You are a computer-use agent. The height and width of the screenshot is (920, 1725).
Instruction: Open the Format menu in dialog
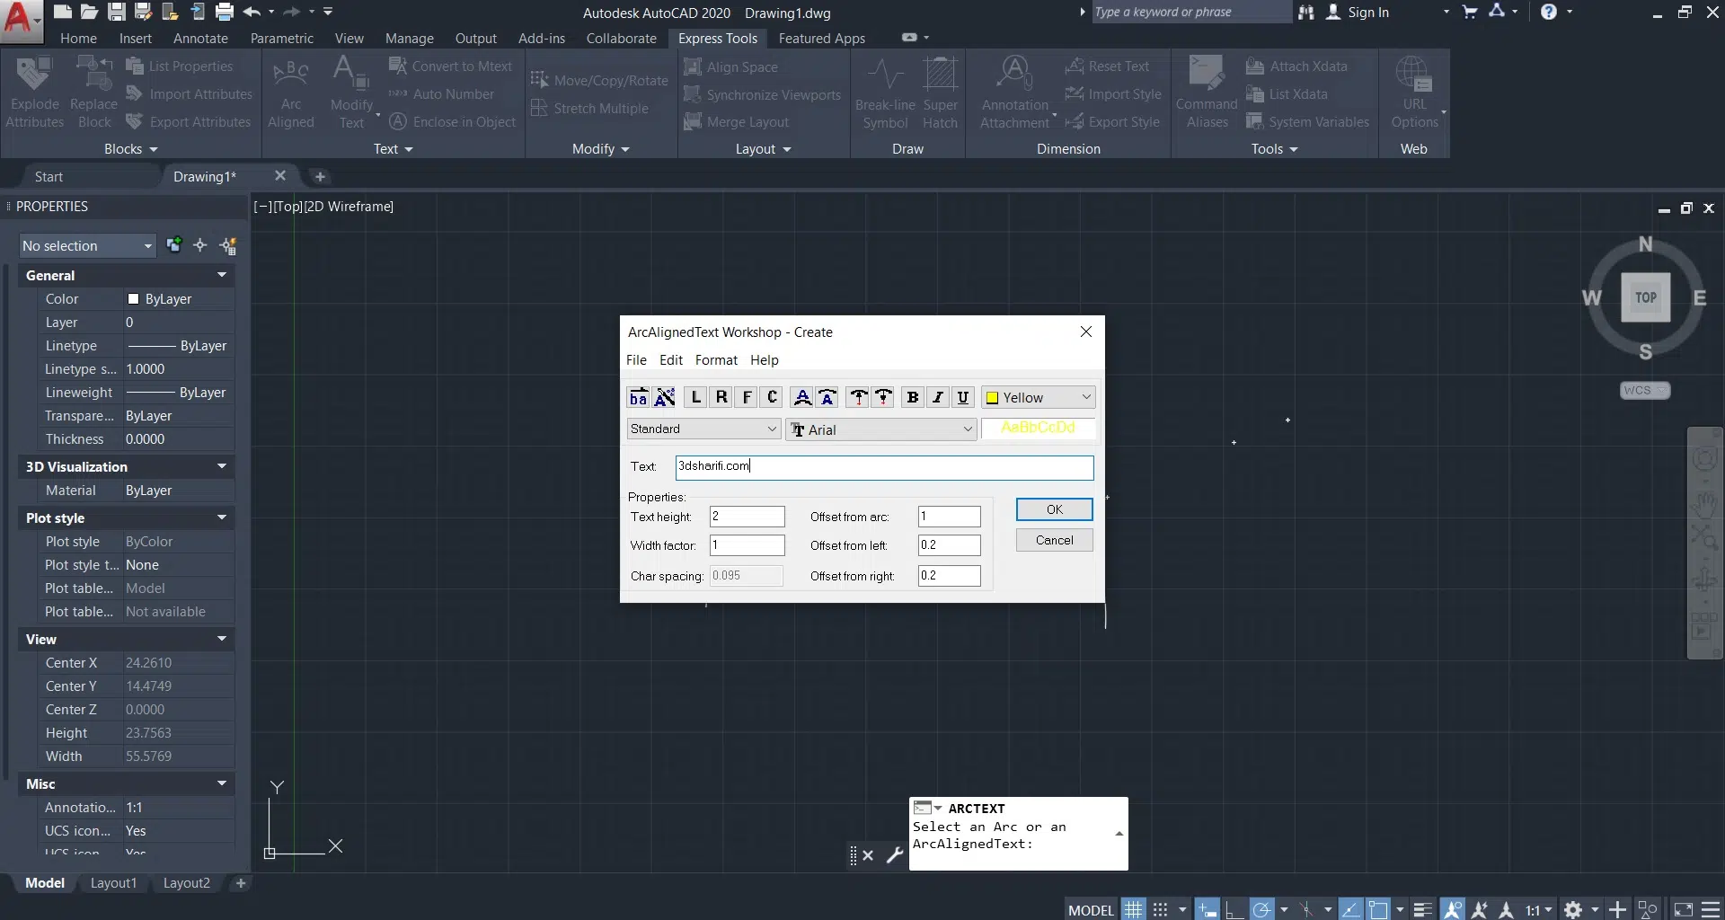pyautogui.click(x=715, y=360)
